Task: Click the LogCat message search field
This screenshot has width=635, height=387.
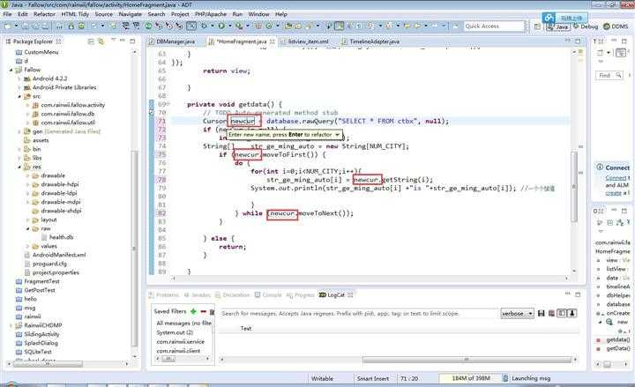Action: pos(359,313)
